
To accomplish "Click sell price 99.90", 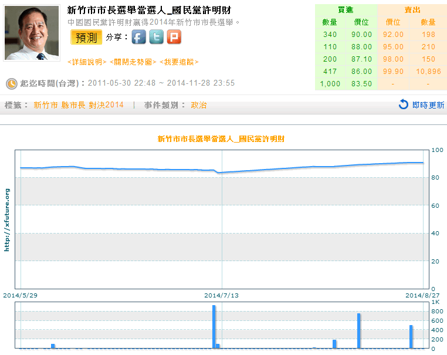I will tap(393, 71).
